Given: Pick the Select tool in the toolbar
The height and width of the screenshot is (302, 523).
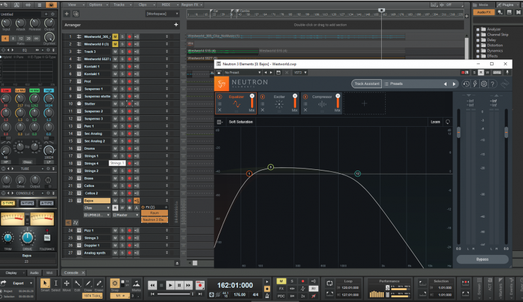Looking at the screenshot, I should pos(56,284).
